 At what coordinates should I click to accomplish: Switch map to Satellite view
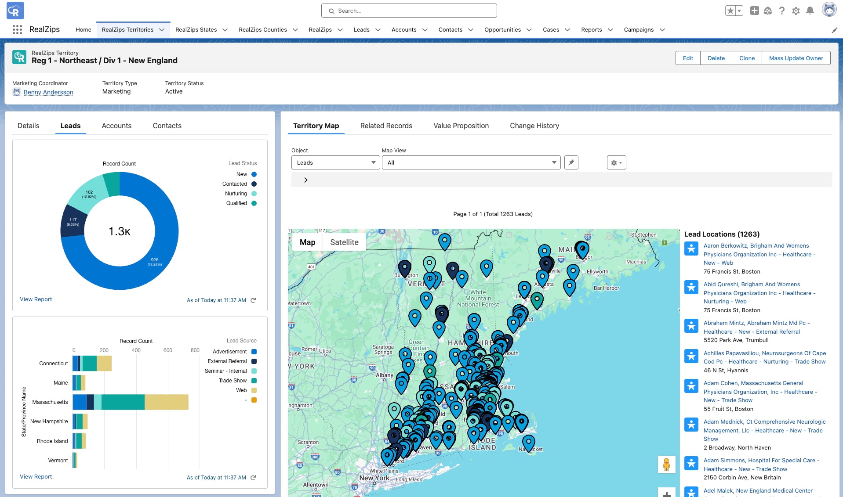344,242
